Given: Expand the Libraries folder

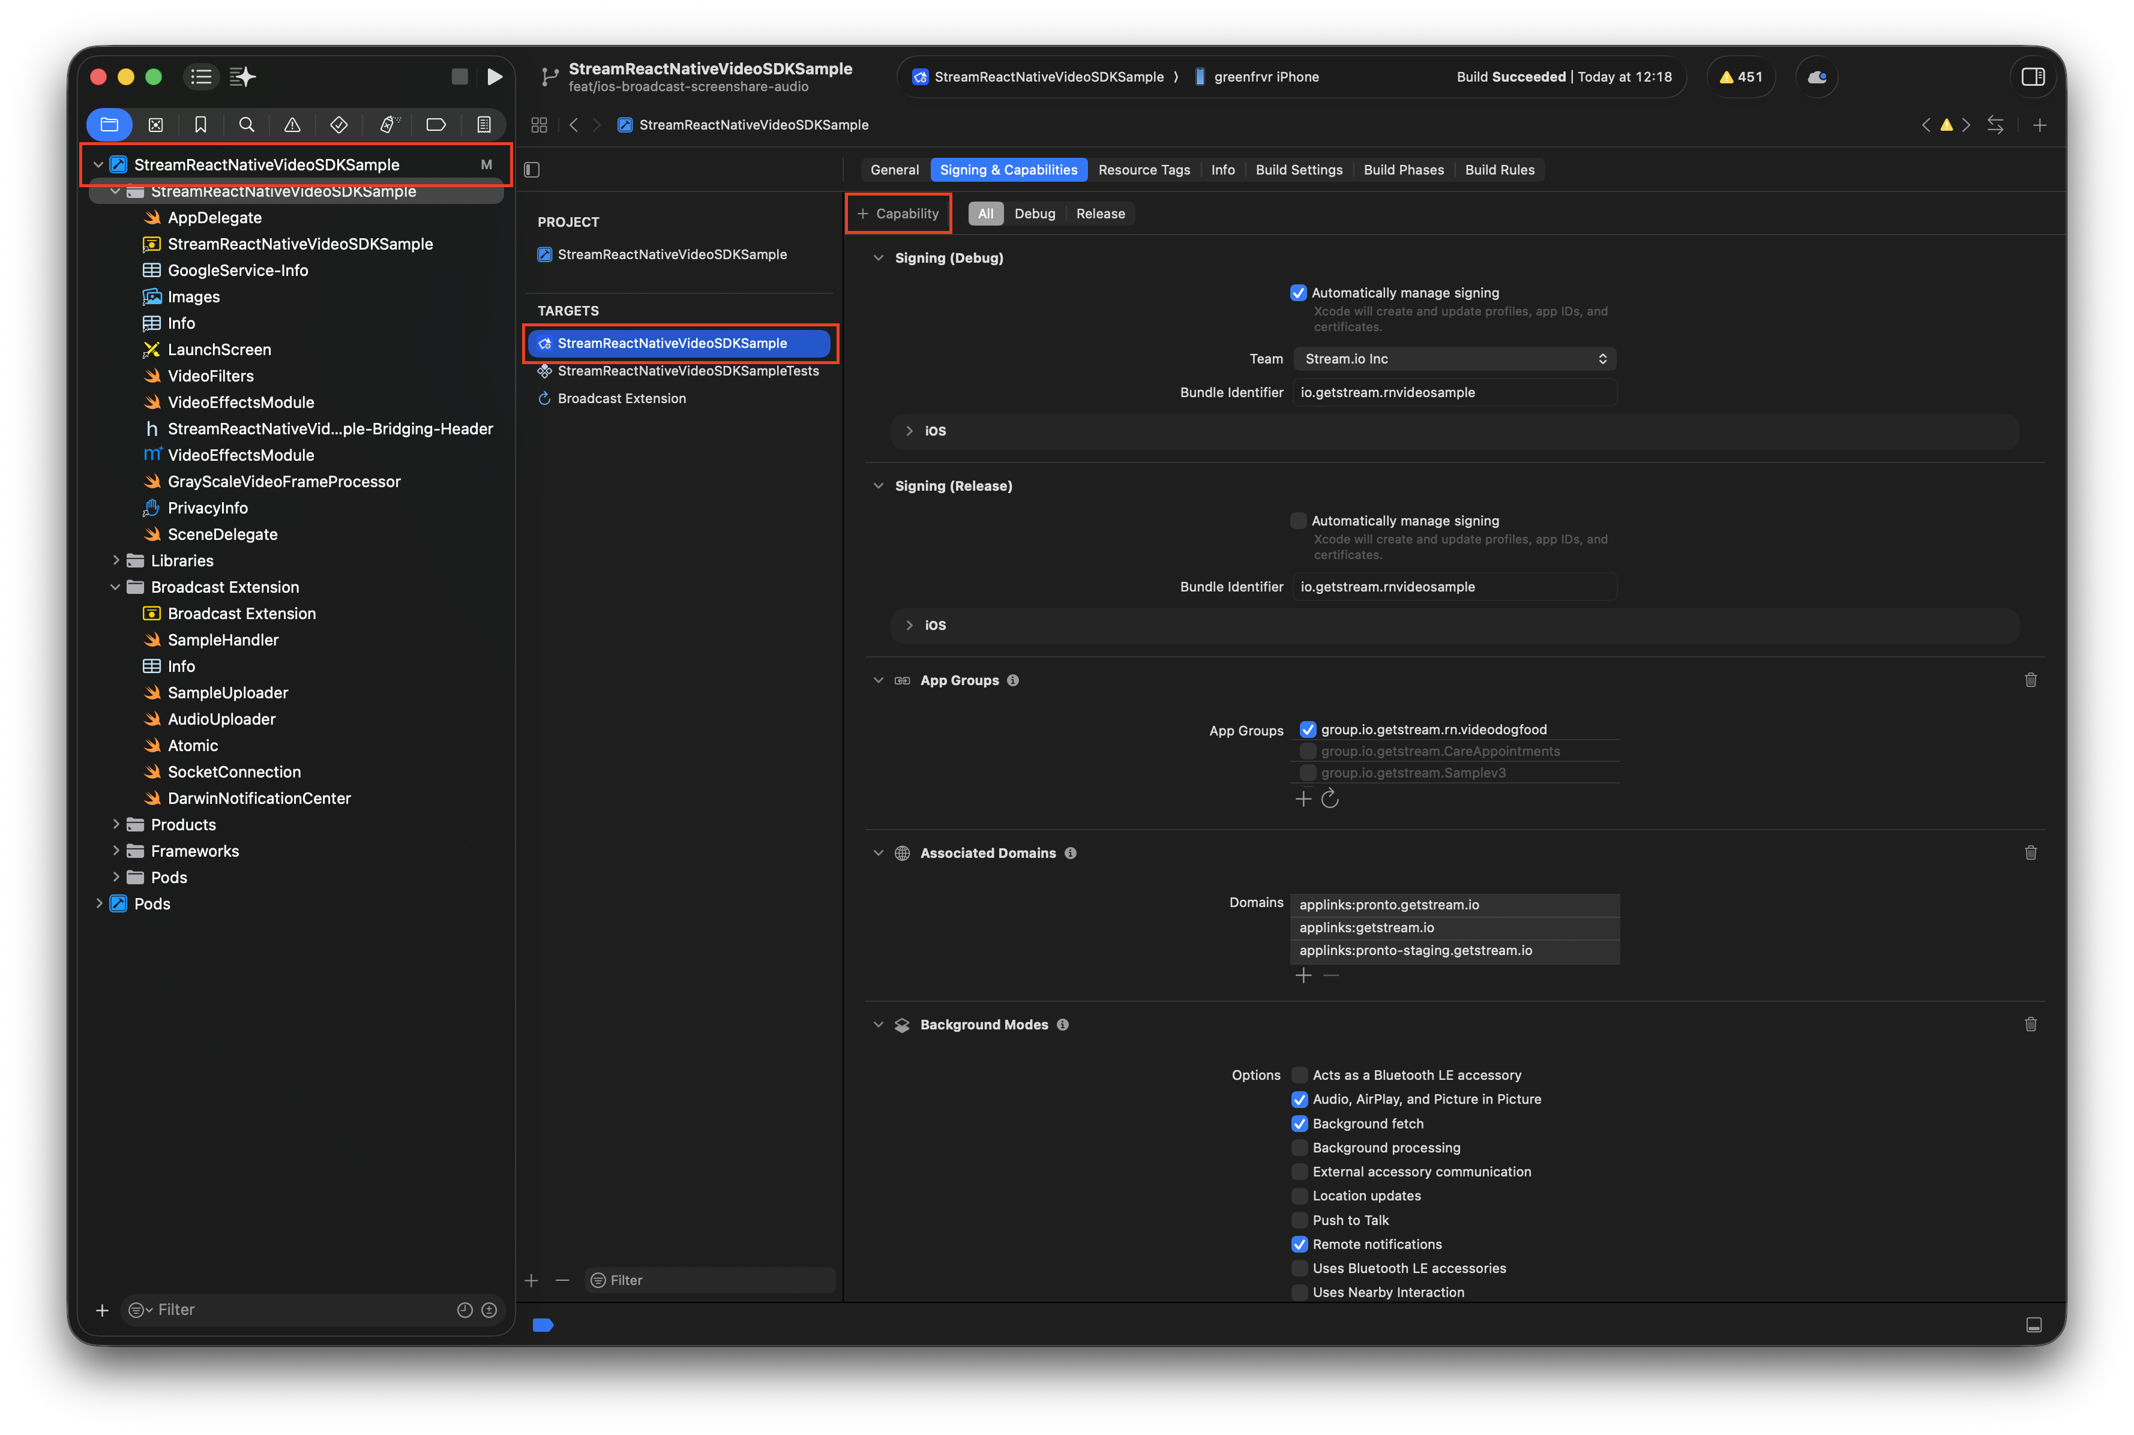Looking at the screenshot, I should [115, 560].
